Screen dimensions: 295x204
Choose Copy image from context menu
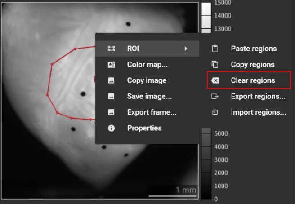coord(147,80)
